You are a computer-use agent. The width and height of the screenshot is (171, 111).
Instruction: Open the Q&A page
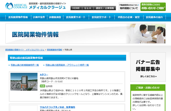[87, 8]
